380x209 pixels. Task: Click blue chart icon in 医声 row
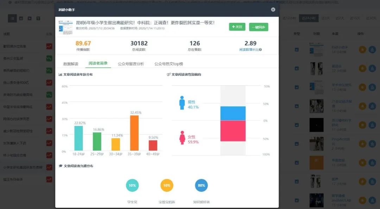[x=372, y=181]
